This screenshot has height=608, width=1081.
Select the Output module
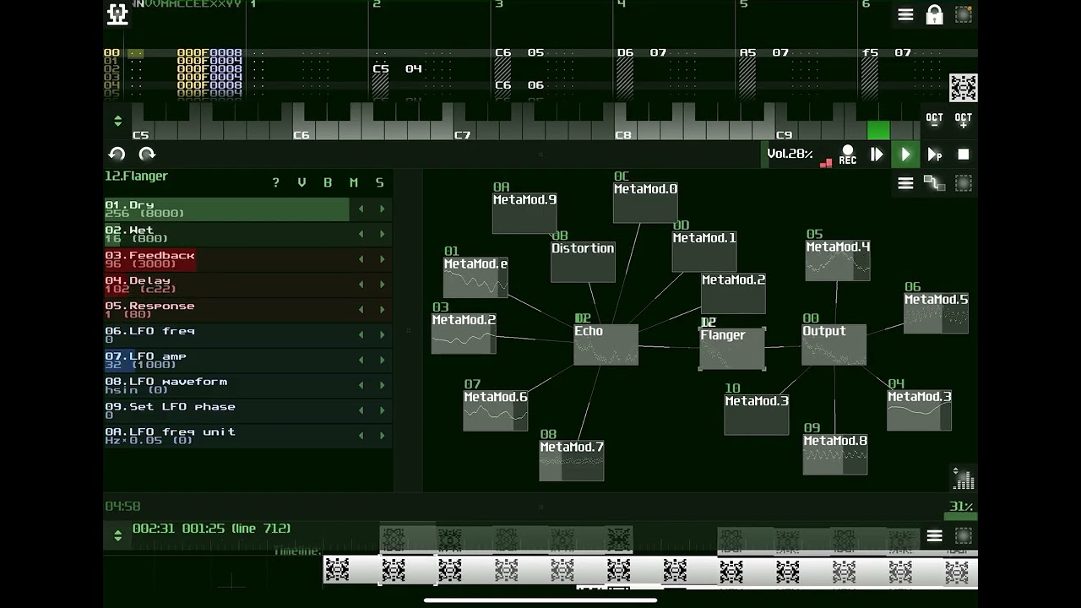coord(834,345)
